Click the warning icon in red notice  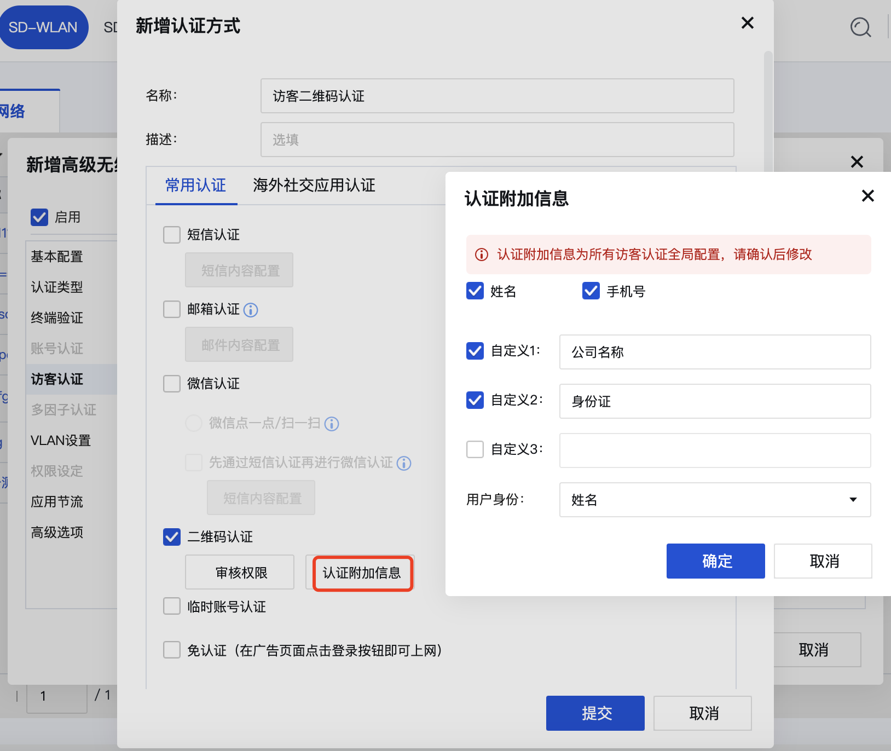tap(482, 255)
